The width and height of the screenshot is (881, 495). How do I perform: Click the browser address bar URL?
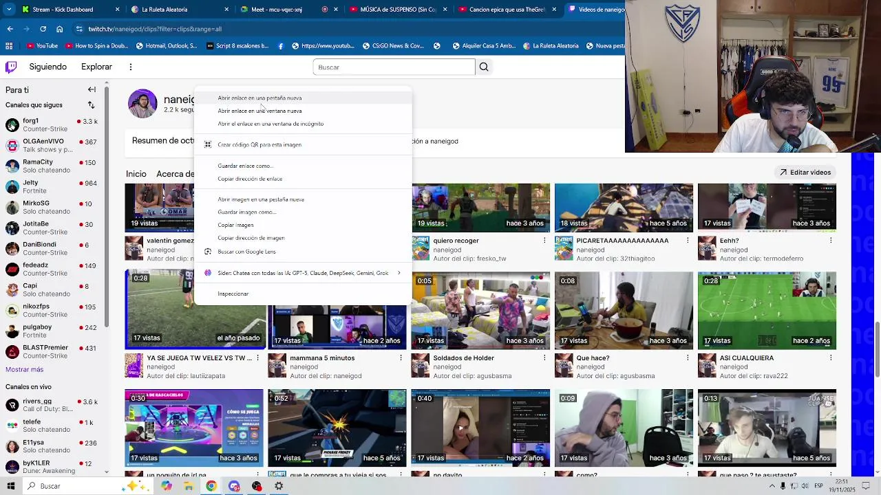[x=155, y=29]
